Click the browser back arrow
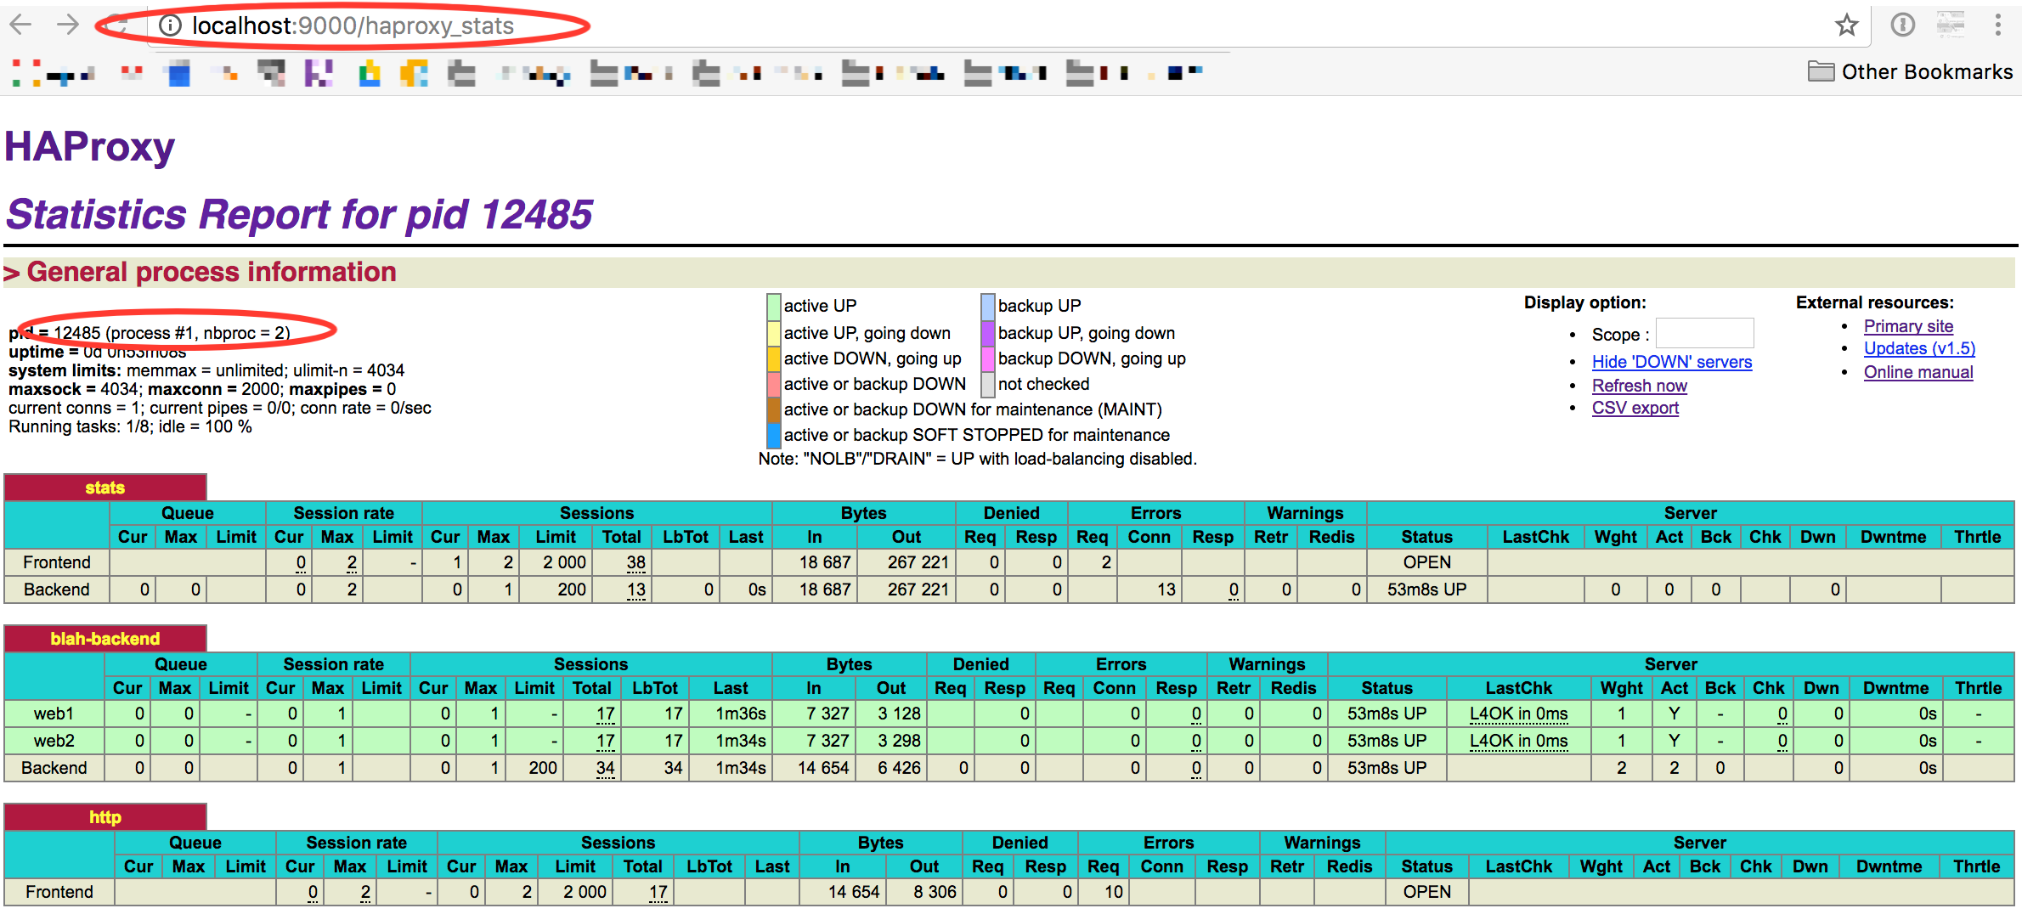 tap(20, 25)
